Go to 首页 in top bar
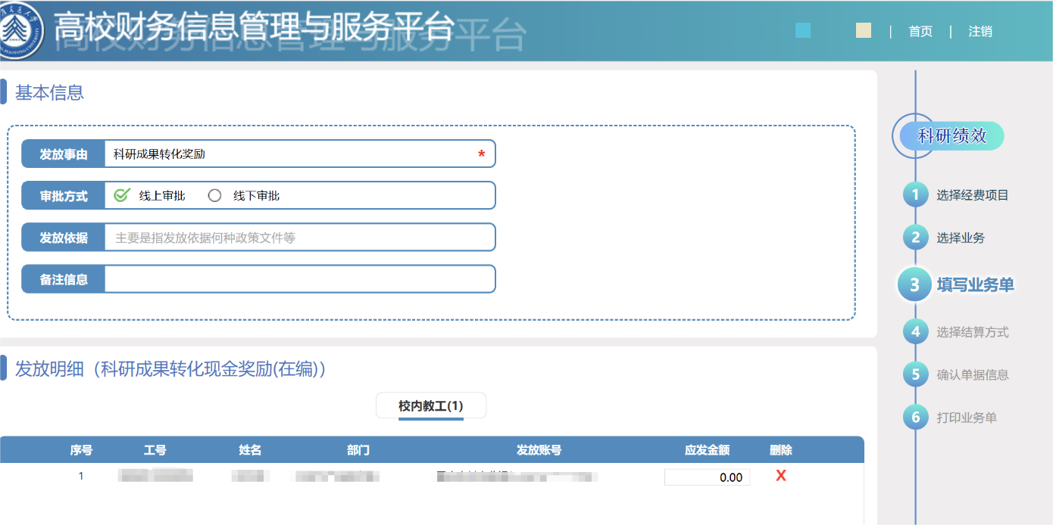This screenshot has height=525, width=1053. 920,31
